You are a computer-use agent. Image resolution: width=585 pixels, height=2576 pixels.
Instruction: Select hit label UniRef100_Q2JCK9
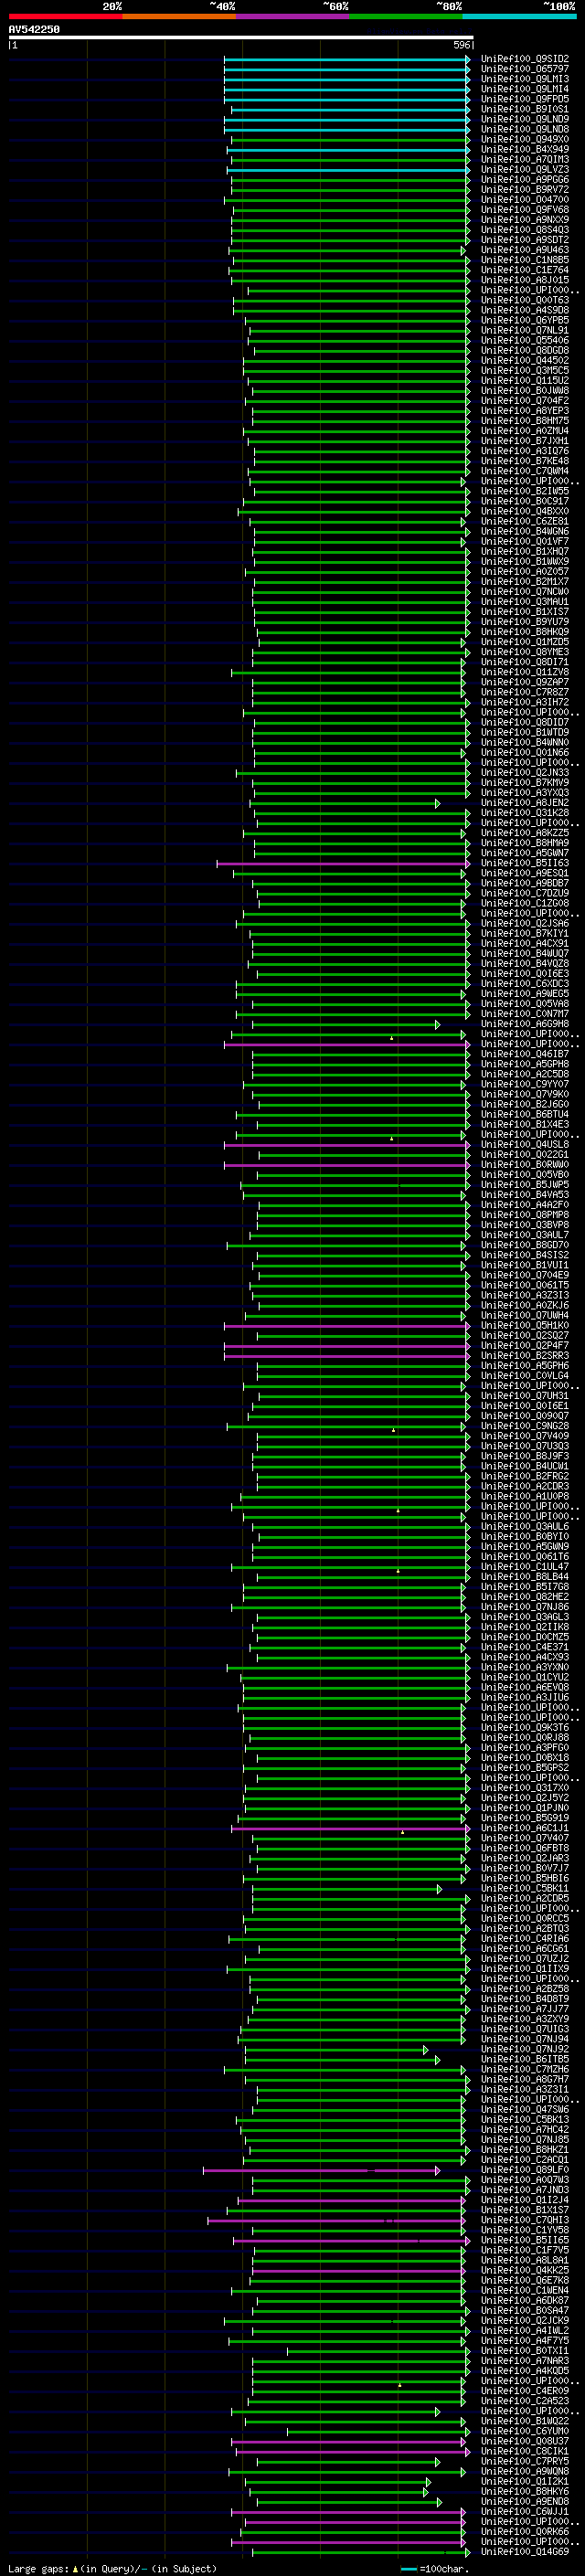pyautogui.click(x=525, y=2321)
